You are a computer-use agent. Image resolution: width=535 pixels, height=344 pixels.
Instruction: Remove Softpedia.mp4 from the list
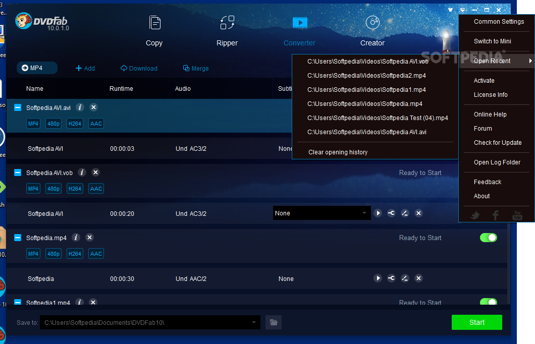89,237
